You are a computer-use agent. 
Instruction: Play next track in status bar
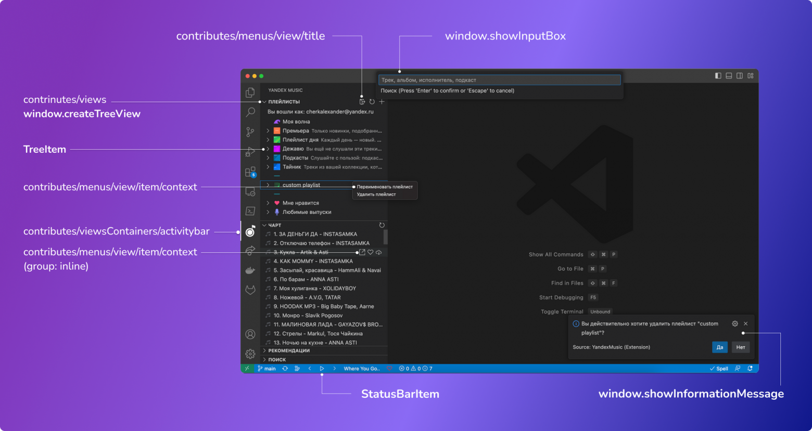click(334, 369)
